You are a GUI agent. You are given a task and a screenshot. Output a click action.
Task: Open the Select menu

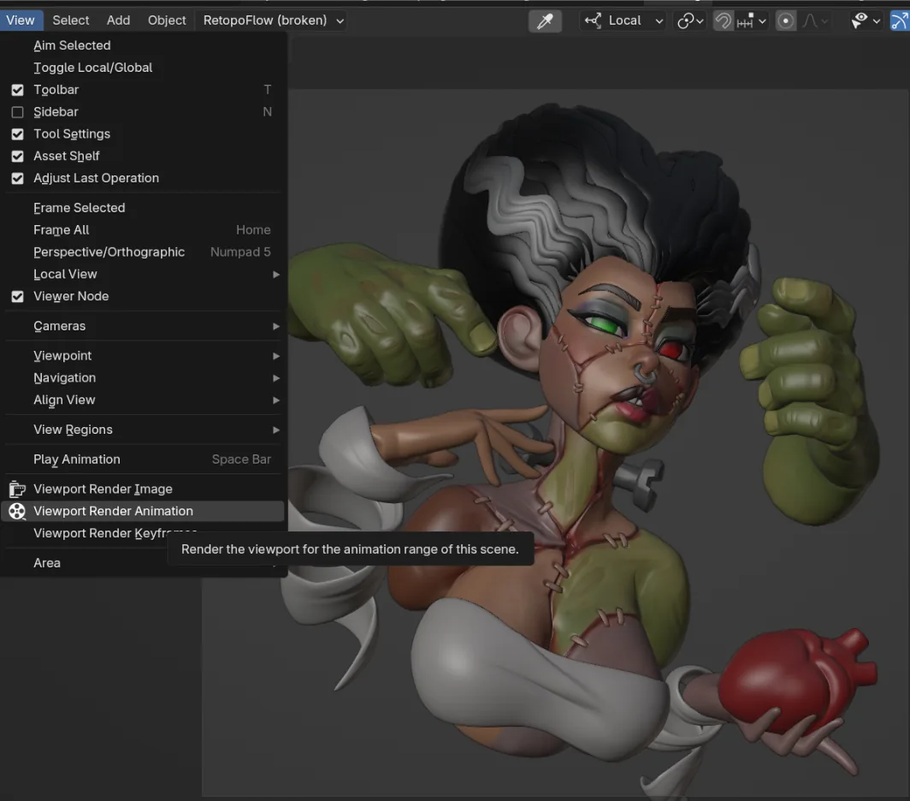(71, 21)
